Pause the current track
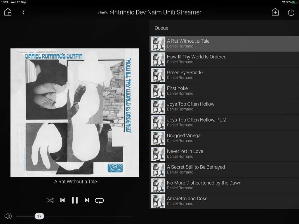Image resolution: width=299 pixels, height=224 pixels. pos(74,200)
